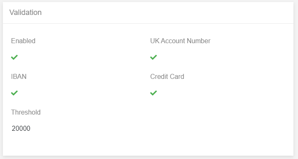Click the gray strip above the Validation panel
Image resolution: width=298 pixels, height=159 pixels.
tap(149, 1)
